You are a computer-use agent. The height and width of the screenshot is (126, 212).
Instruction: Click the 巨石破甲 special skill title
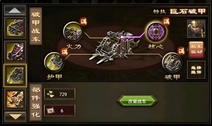point(188,11)
